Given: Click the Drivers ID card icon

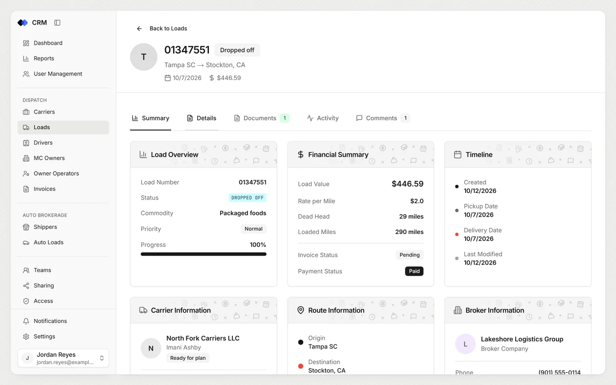Looking at the screenshot, I should 26,143.
